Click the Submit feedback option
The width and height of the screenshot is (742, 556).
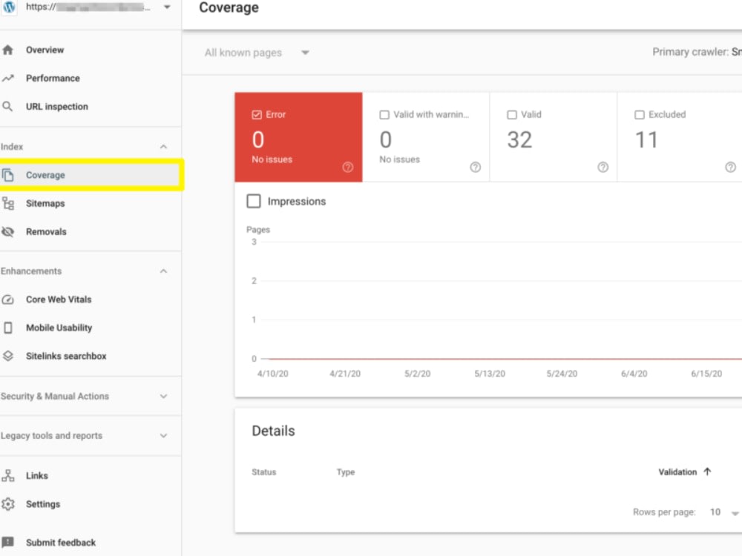click(x=59, y=542)
